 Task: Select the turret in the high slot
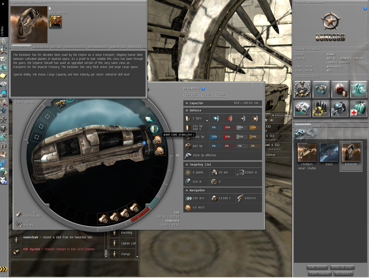coord(60,103)
